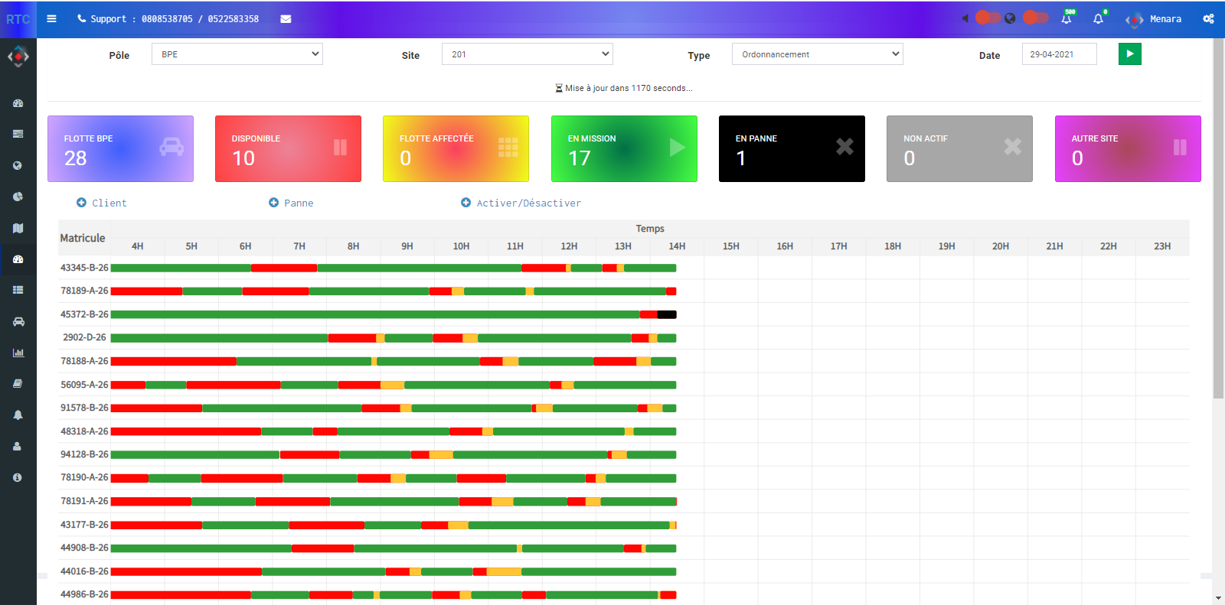Viewport: 1225px width, 605px height.
Task: Expand the Client section
Action: 102,203
